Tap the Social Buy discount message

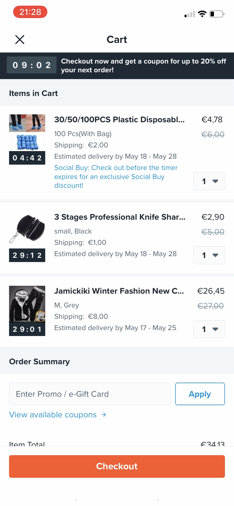pyautogui.click(x=116, y=176)
